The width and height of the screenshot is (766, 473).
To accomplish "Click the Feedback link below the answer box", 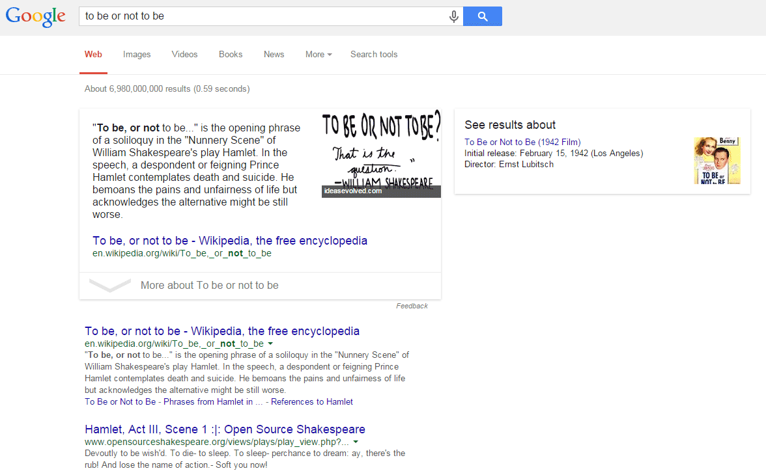I will [x=412, y=306].
